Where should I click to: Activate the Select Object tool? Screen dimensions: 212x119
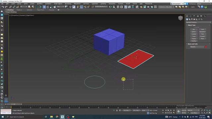coord(29,7)
